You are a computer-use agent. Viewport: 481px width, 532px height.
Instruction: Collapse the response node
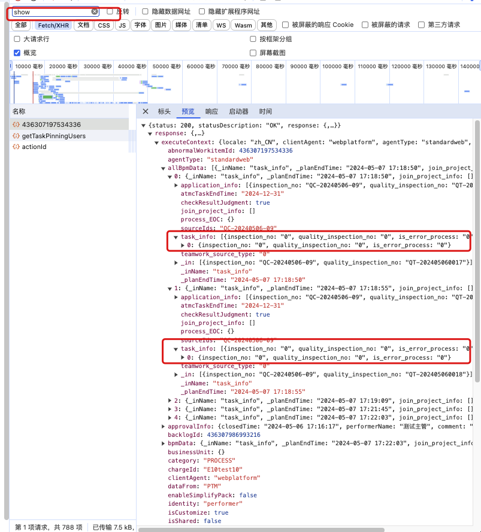point(150,133)
